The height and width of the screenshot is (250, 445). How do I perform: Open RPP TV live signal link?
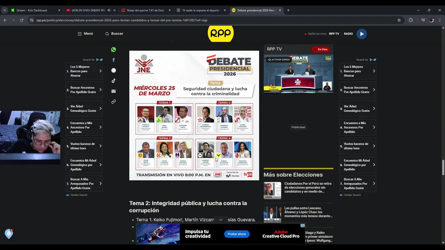(x=334, y=34)
